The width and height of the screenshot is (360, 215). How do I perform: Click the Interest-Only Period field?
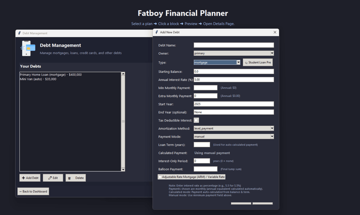(202, 161)
